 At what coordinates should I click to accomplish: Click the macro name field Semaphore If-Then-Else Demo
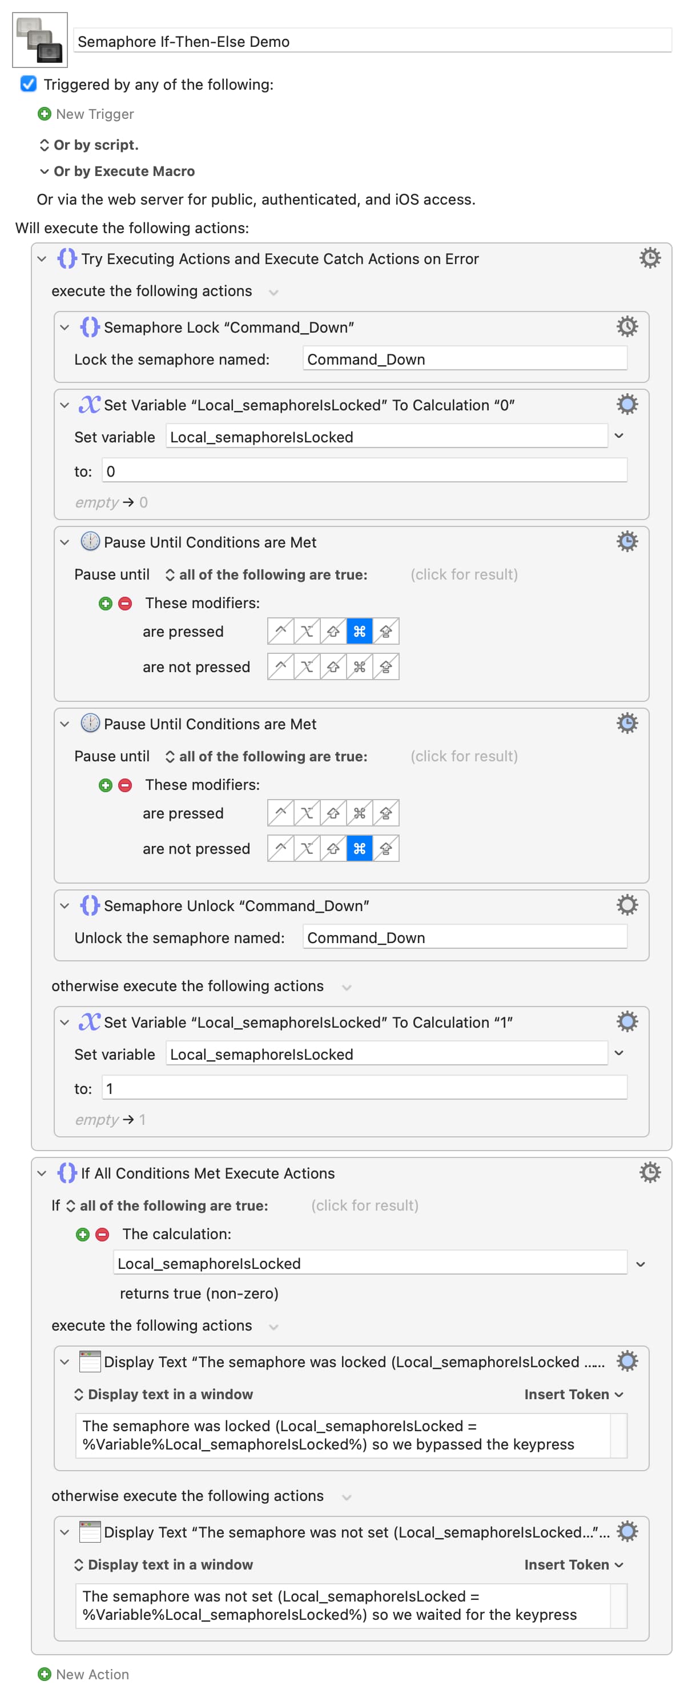372,41
